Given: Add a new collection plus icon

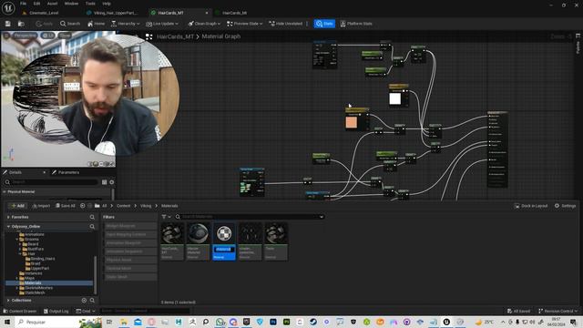Looking at the screenshot, I should [84, 300].
